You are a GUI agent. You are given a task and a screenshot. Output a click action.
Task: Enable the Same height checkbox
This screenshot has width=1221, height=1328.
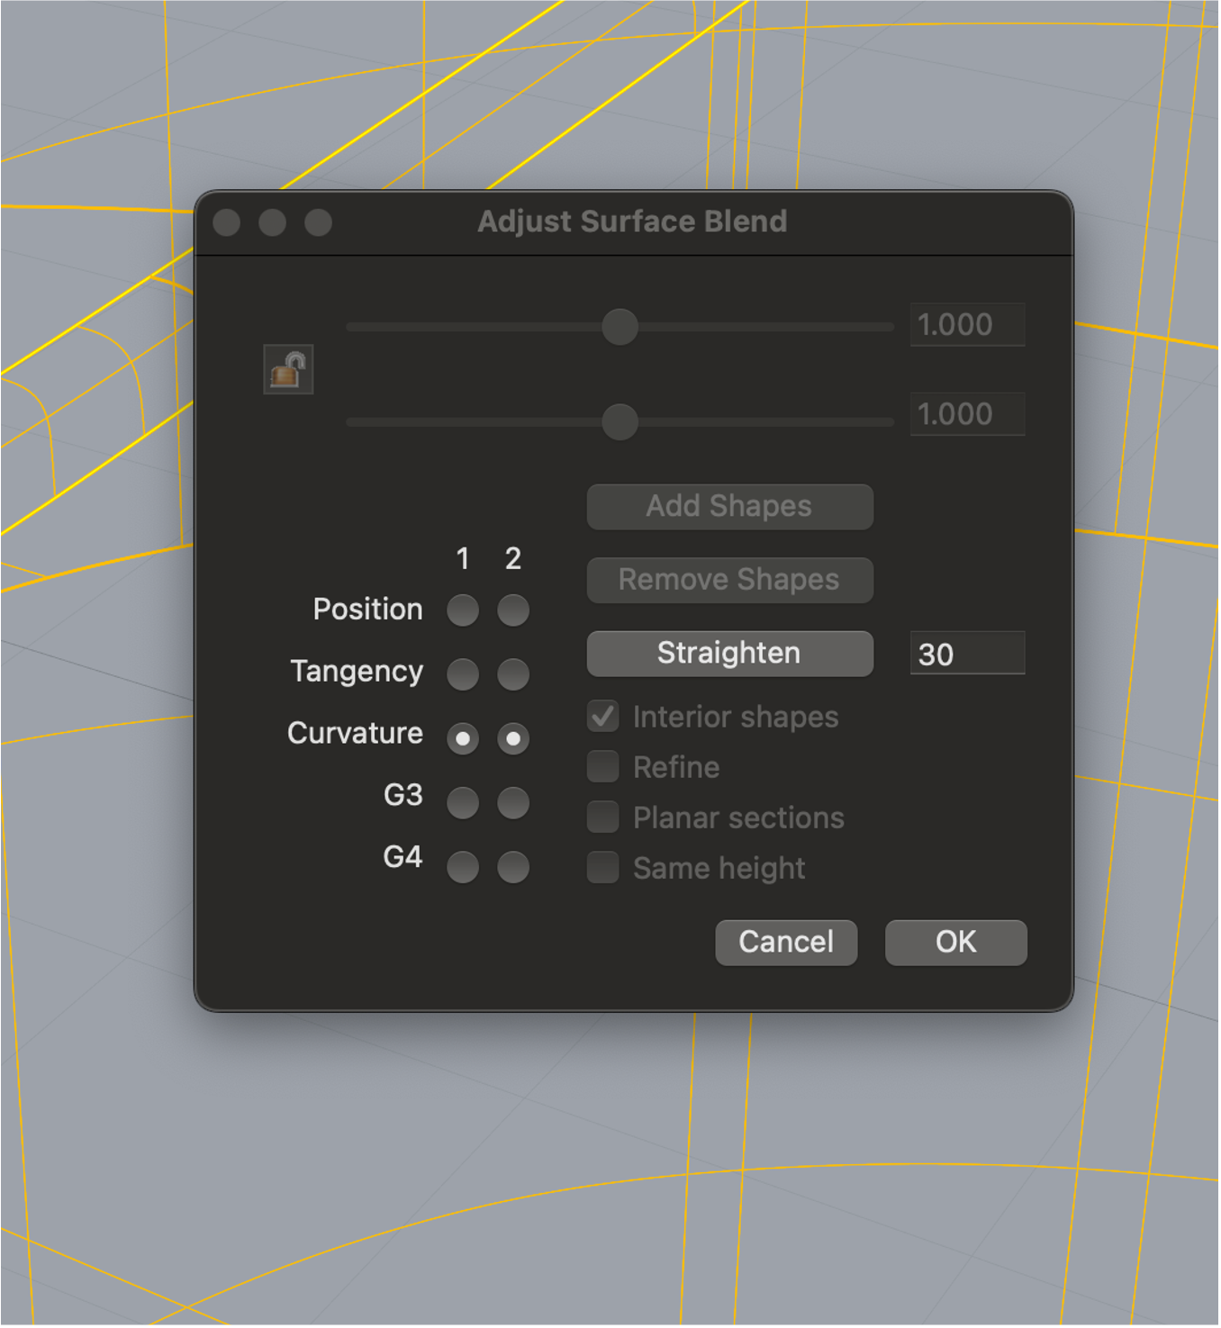click(x=603, y=868)
